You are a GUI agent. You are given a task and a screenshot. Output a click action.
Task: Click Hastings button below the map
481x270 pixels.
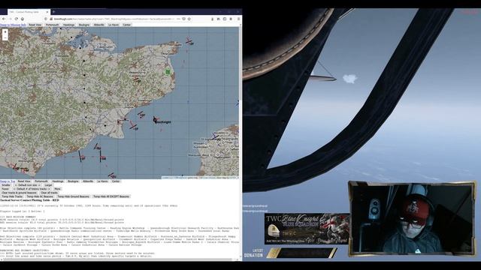tap(58, 181)
